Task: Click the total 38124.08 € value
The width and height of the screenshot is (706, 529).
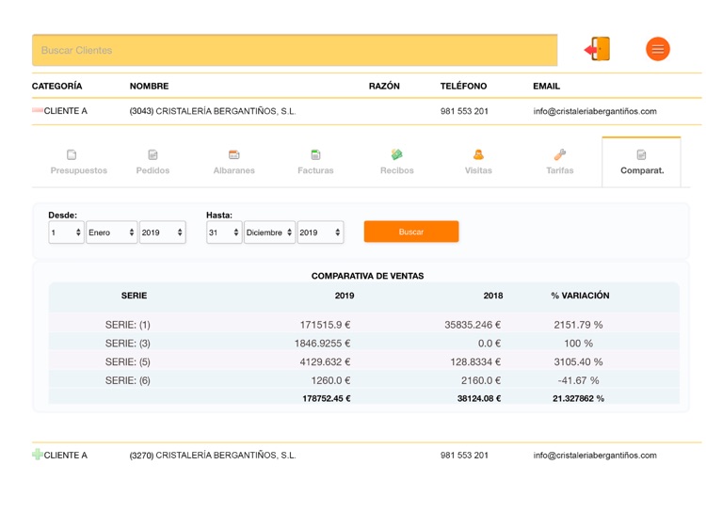Action: (479, 398)
